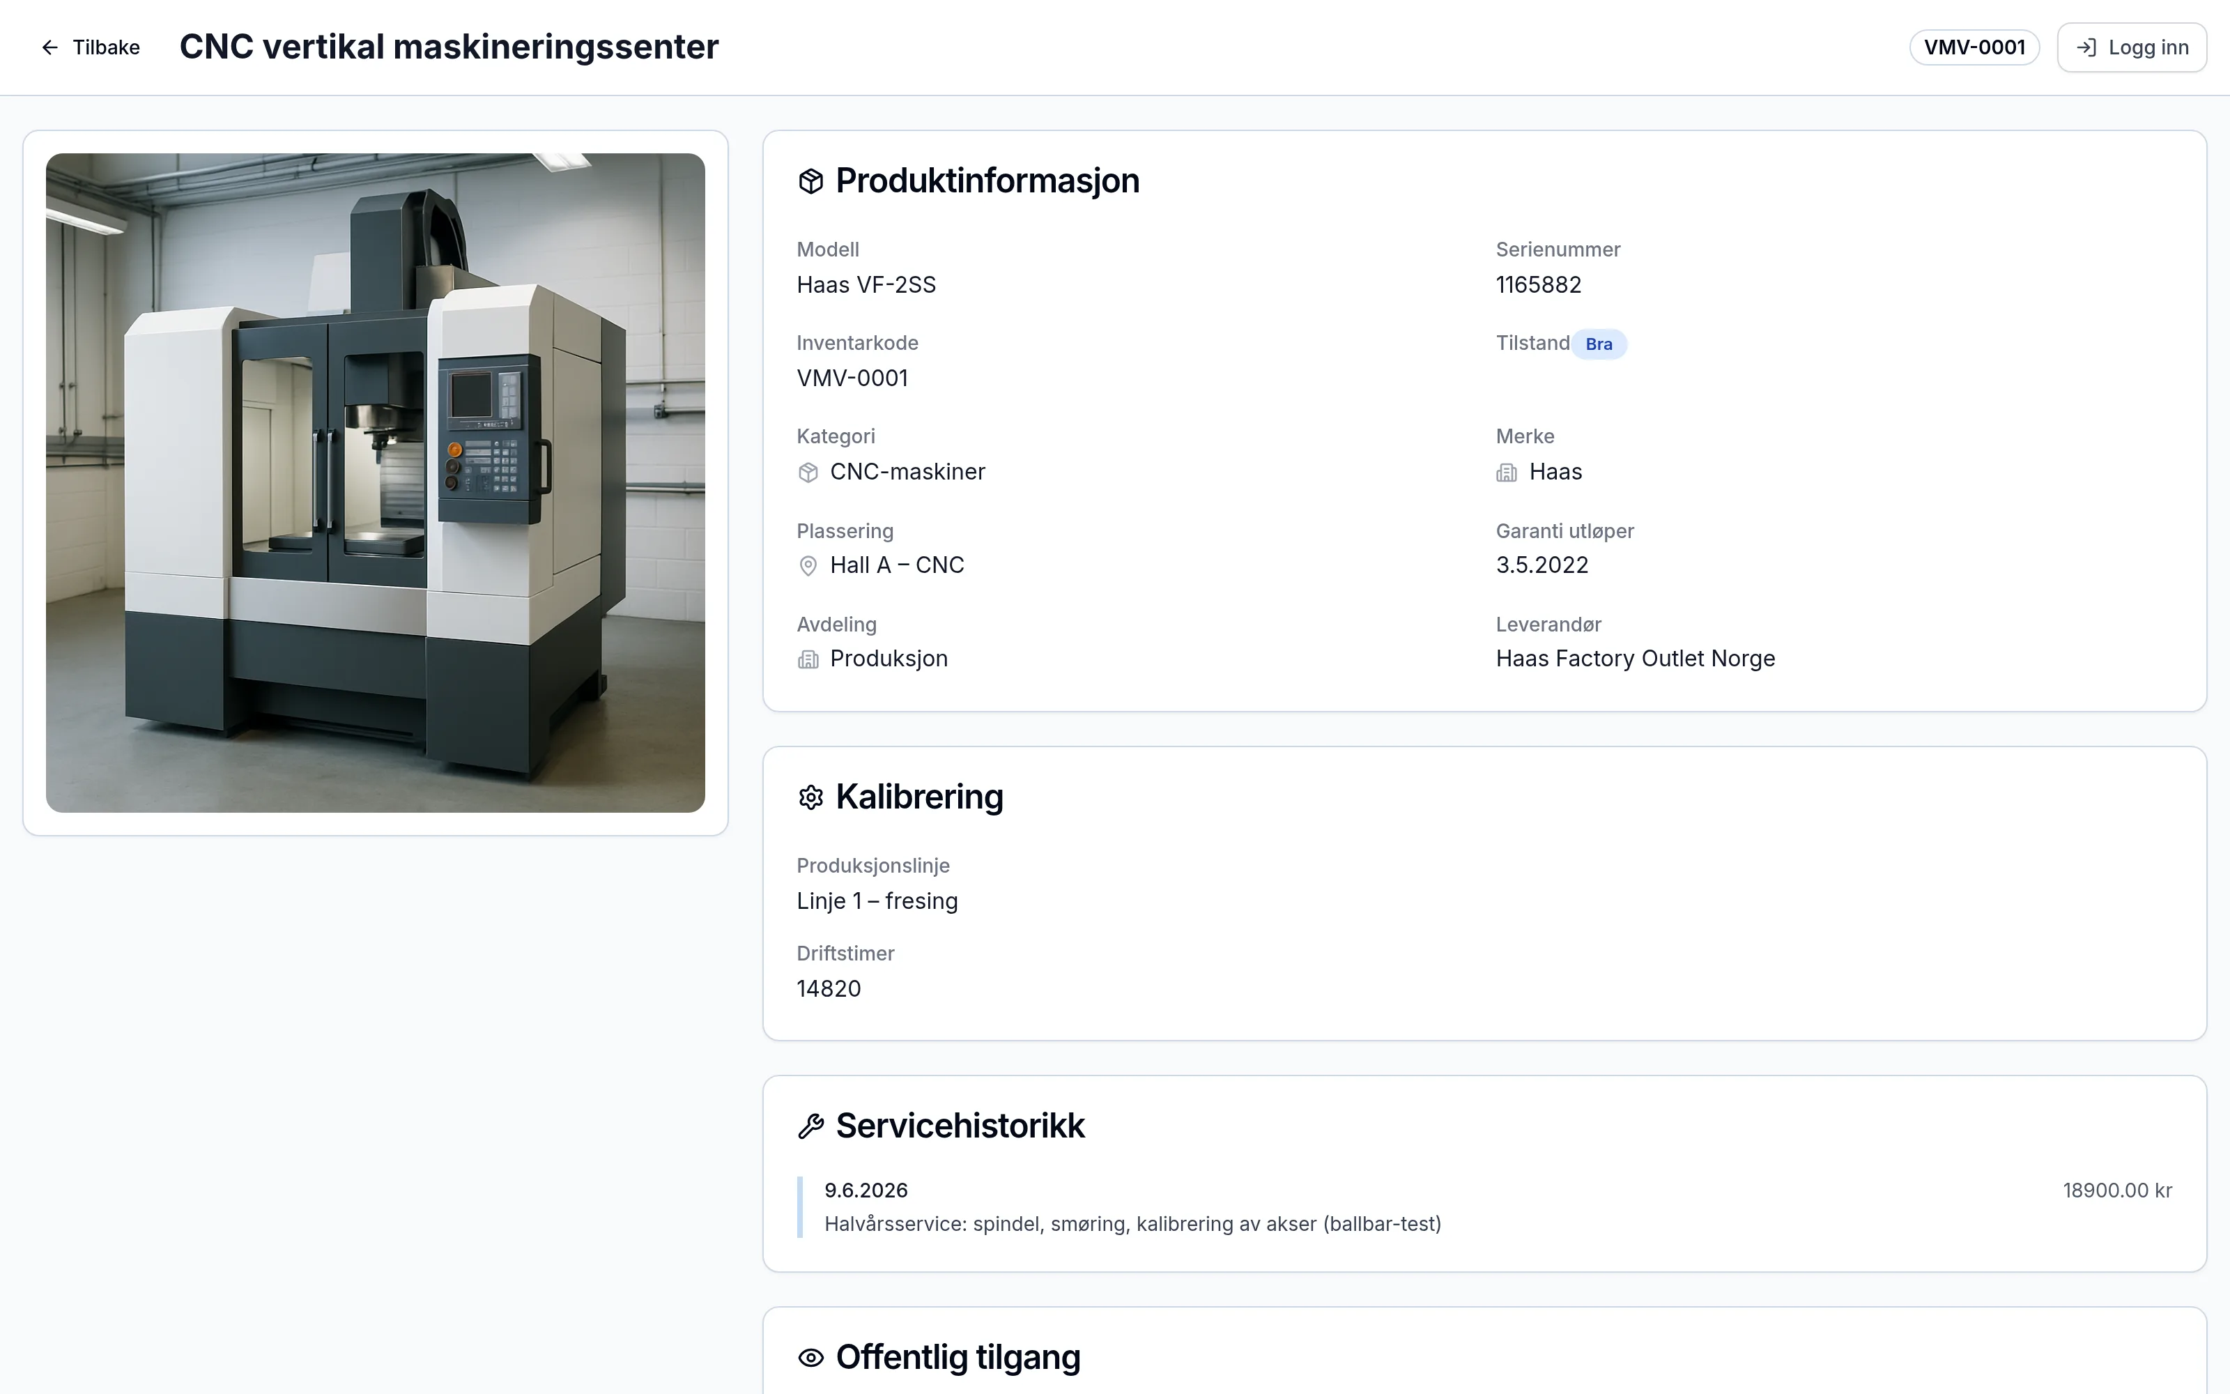
Task: Click the Merke value Haas
Action: pos(1555,472)
